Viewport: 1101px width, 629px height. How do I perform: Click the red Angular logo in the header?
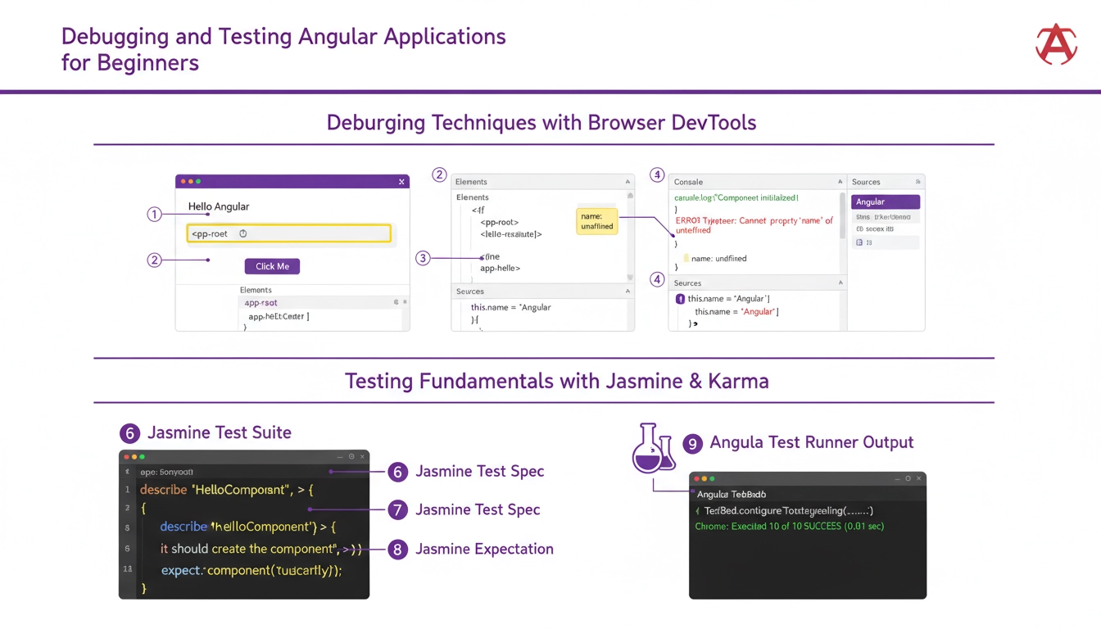pyautogui.click(x=1056, y=44)
